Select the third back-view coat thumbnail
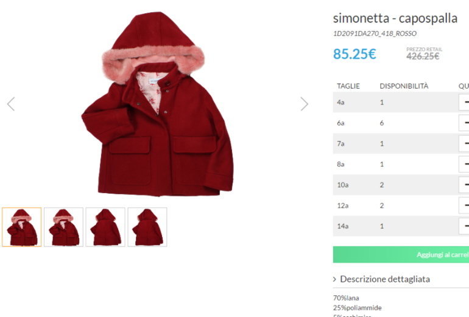 105,227
